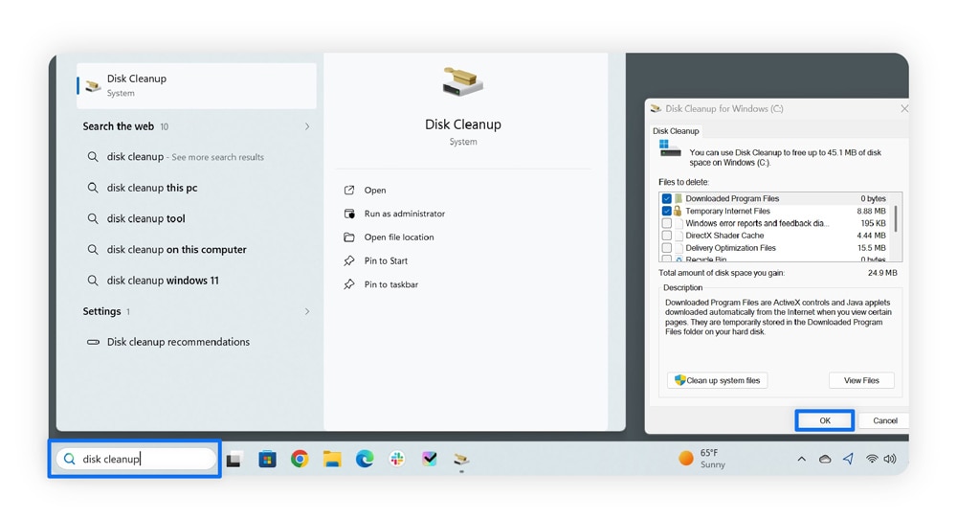Click Clean up system files button

click(x=717, y=380)
